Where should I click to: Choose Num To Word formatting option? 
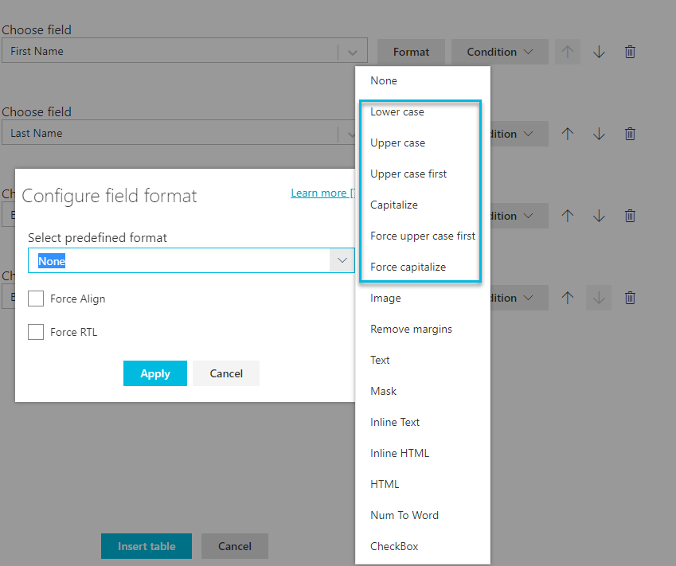click(x=404, y=515)
